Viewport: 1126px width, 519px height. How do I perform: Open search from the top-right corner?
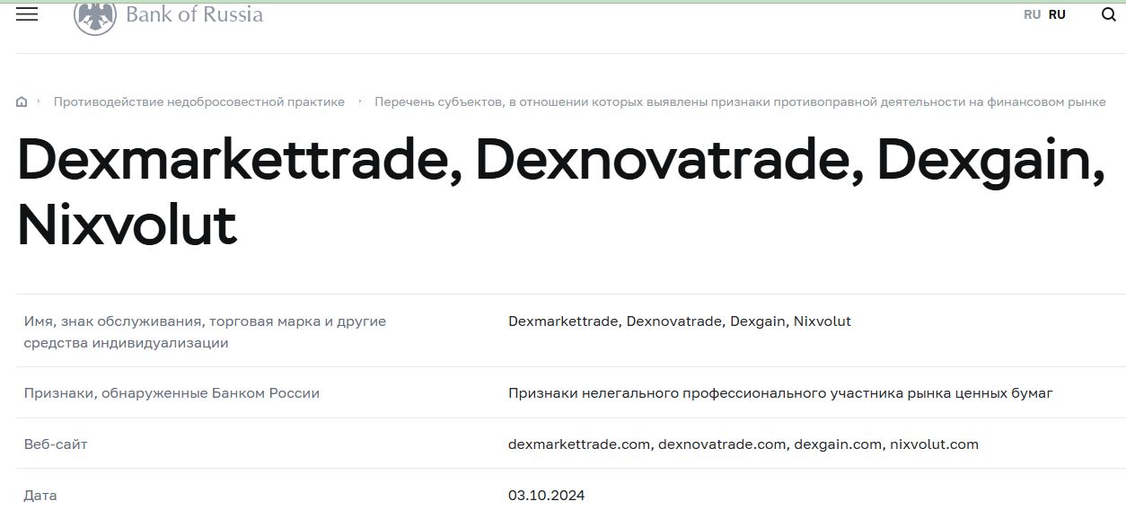point(1107,14)
